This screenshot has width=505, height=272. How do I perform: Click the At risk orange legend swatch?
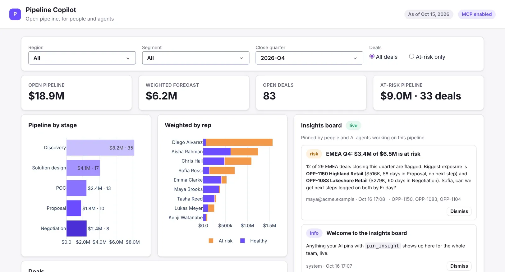click(x=211, y=241)
